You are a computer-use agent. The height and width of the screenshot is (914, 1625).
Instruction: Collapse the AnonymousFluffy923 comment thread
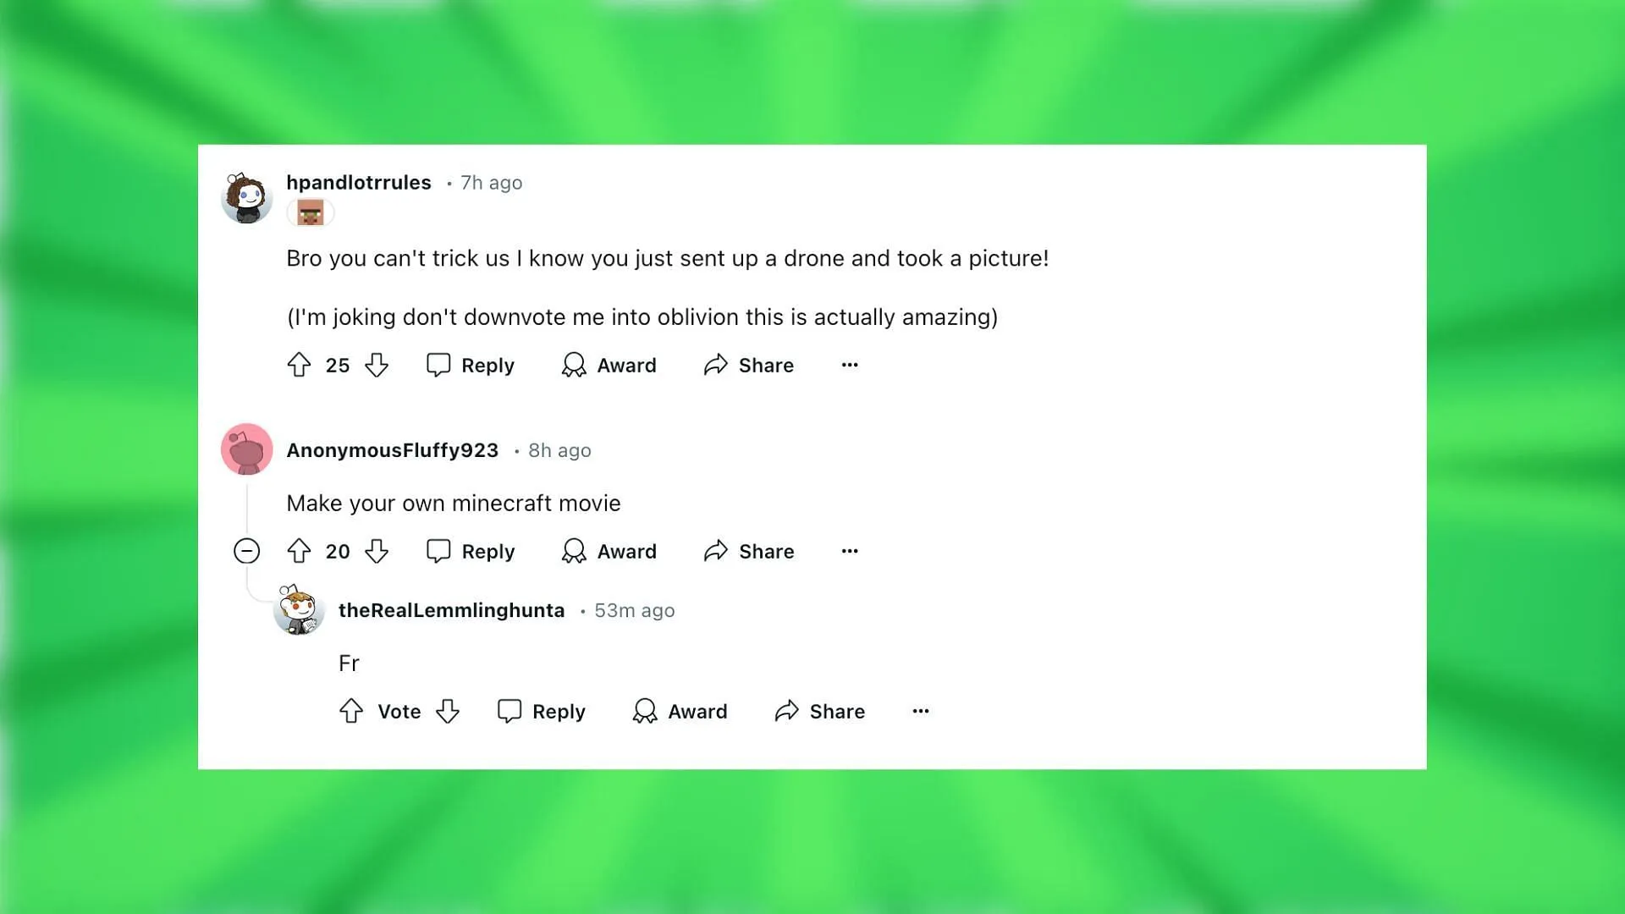(246, 551)
